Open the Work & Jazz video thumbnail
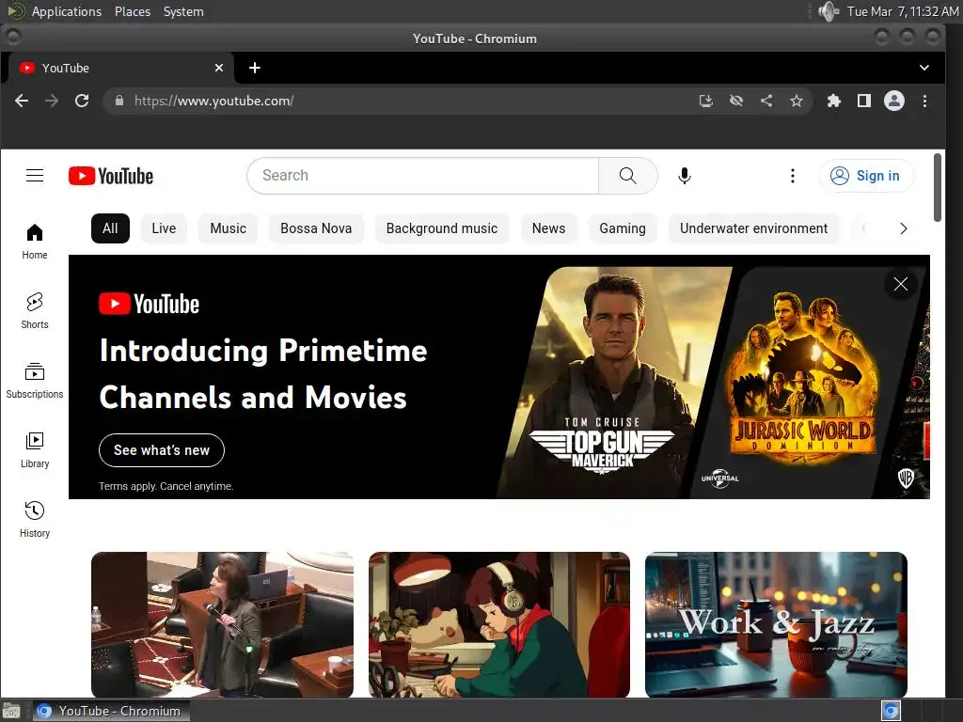The width and height of the screenshot is (963, 722). click(776, 624)
